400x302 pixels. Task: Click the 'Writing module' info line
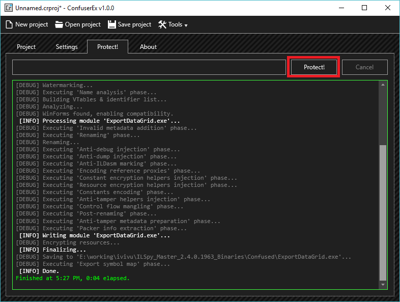click(95, 235)
